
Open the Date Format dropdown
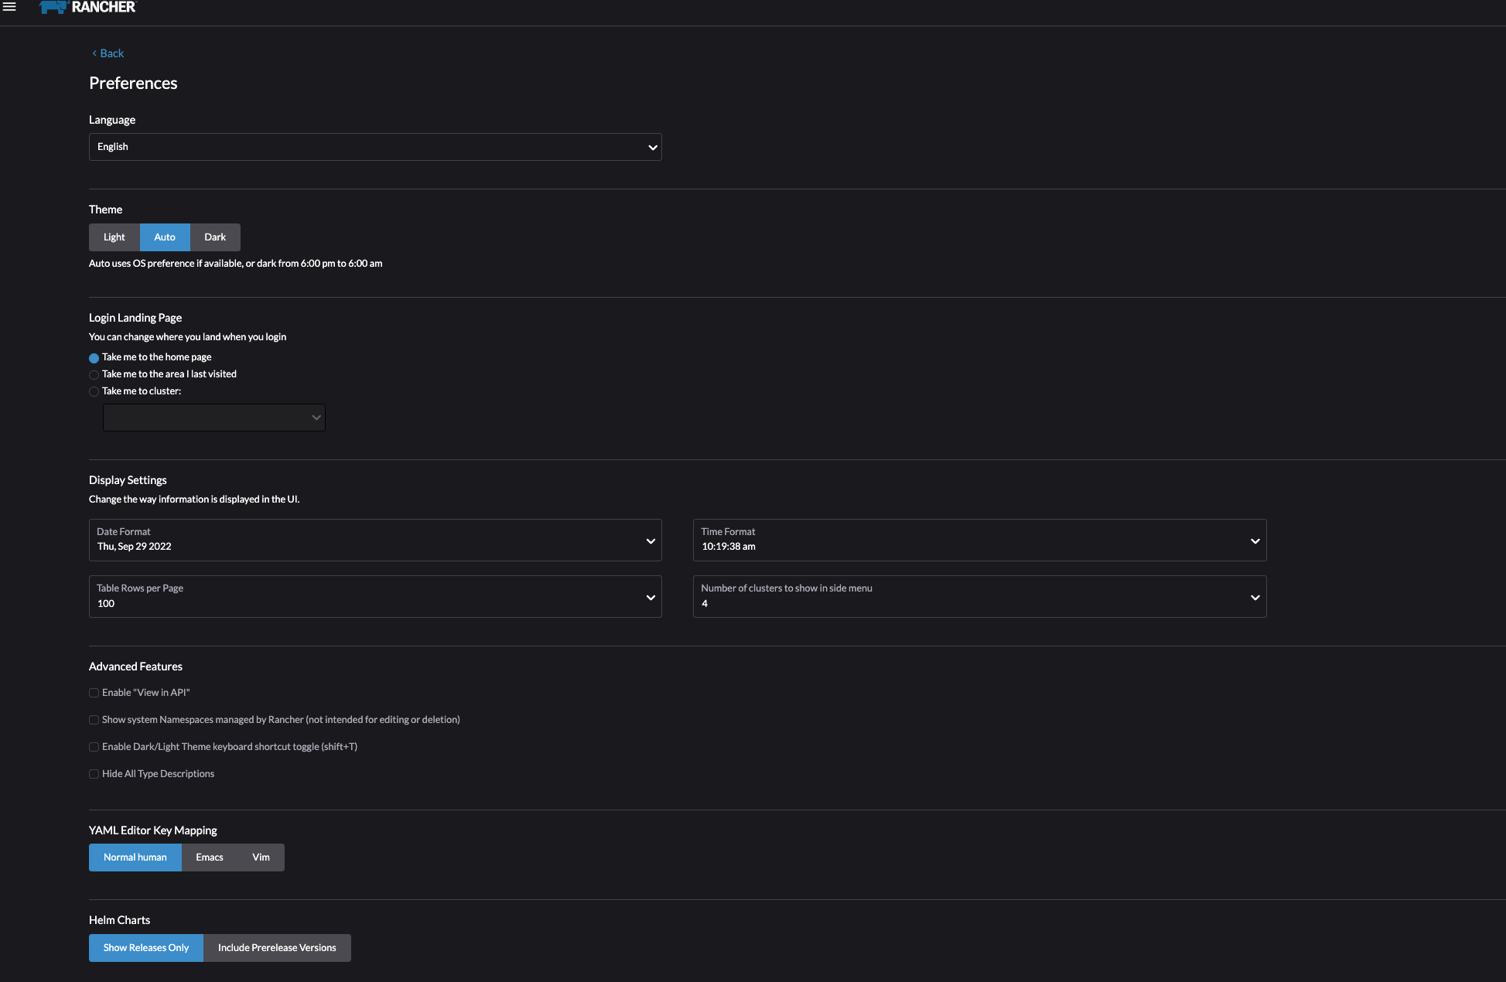(x=375, y=540)
